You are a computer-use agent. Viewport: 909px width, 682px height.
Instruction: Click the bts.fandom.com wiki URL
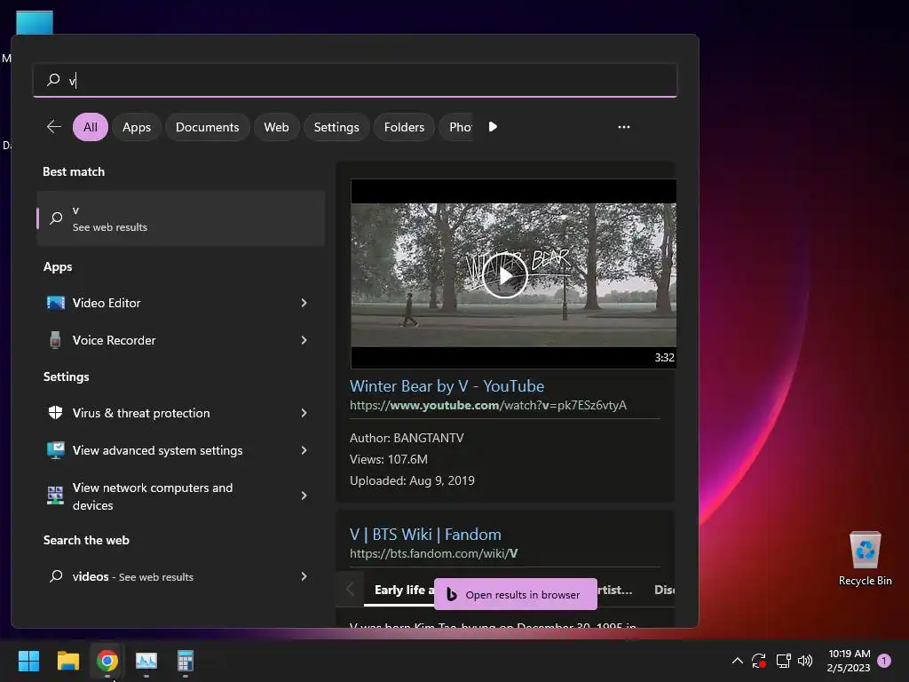pos(433,554)
